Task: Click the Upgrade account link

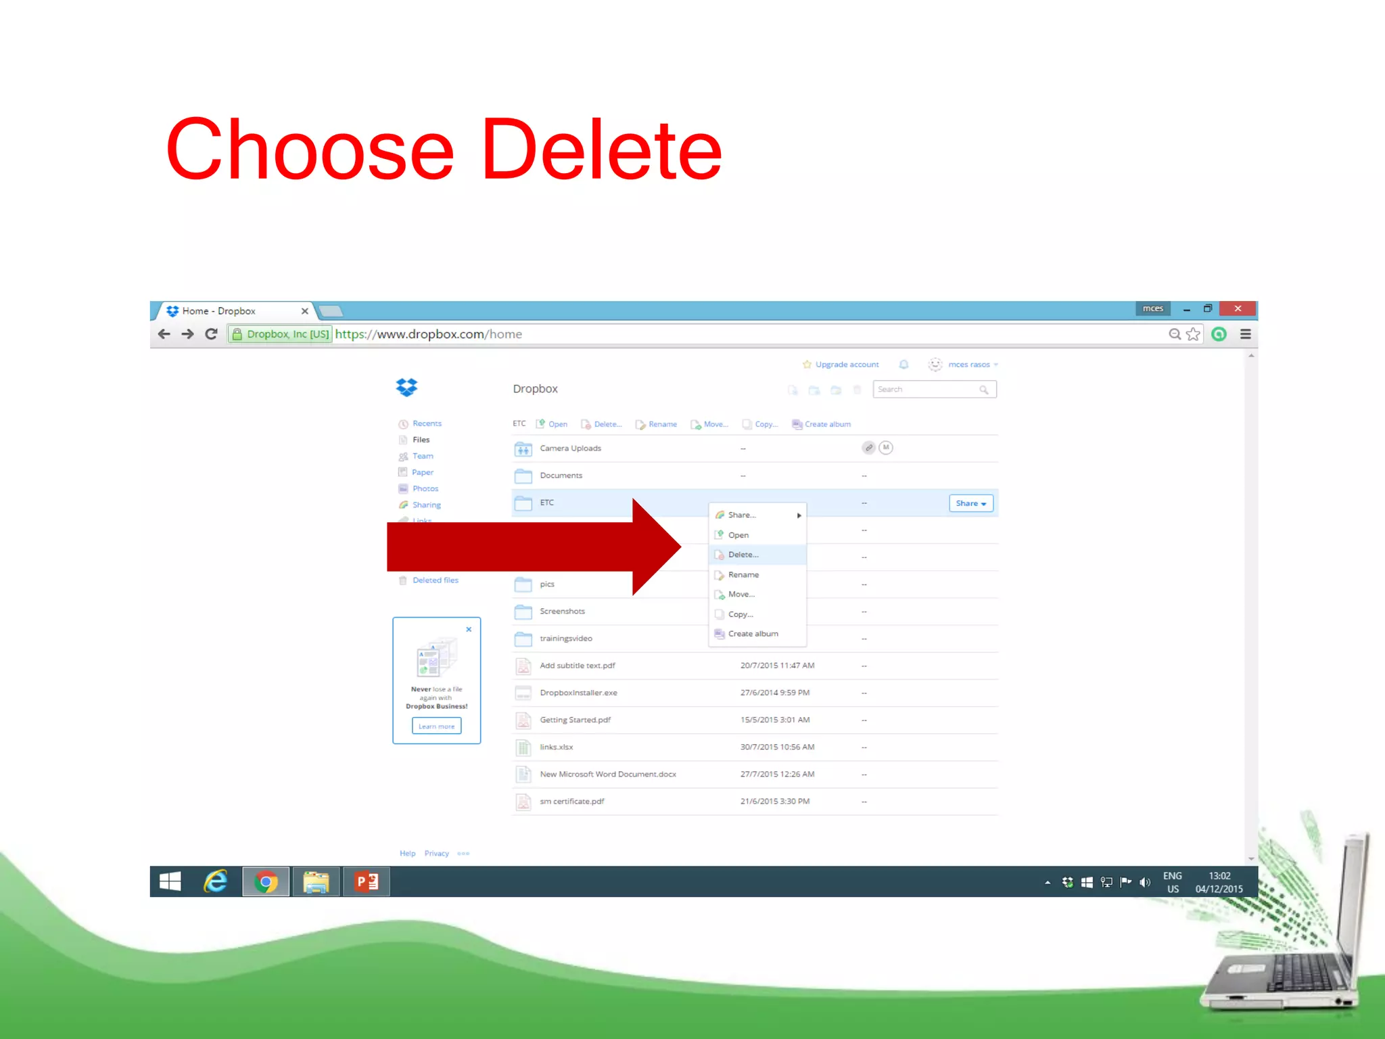Action: (x=841, y=365)
